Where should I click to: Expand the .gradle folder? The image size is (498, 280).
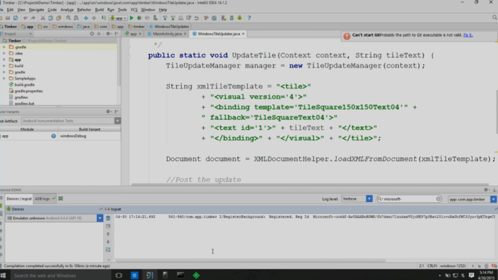4,47
